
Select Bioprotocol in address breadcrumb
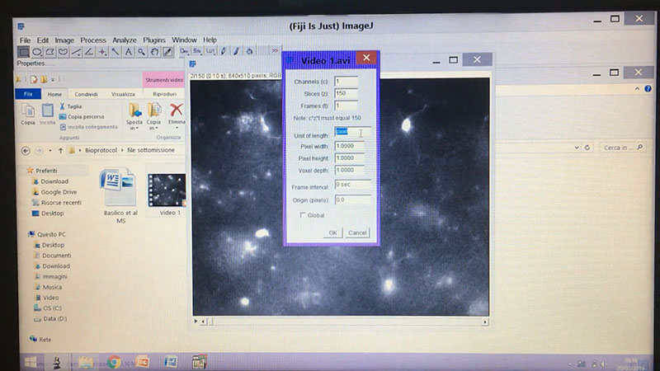[101, 150]
